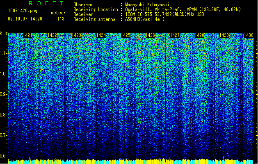Click the 0.8 frequency axis label
The width and height of the screenshot is (258, 164).
(4, 115)
